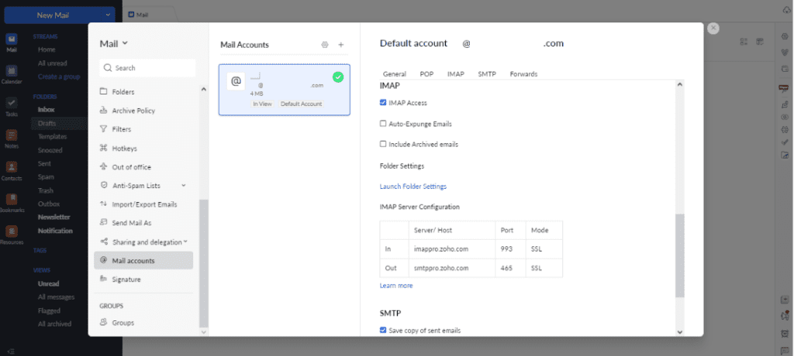The width and height of the screenshot is (794, 356).
Task: Enable Include Archived emails checkbox
Action: [383, 144]
